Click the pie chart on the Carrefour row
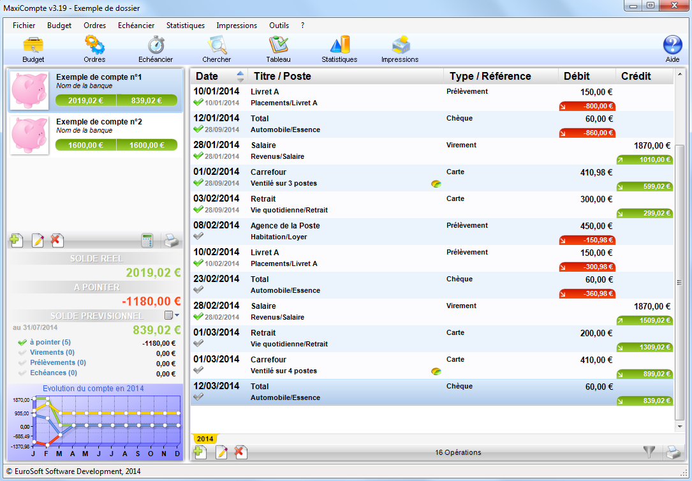The image size is (692, 481). coord(436,183)
